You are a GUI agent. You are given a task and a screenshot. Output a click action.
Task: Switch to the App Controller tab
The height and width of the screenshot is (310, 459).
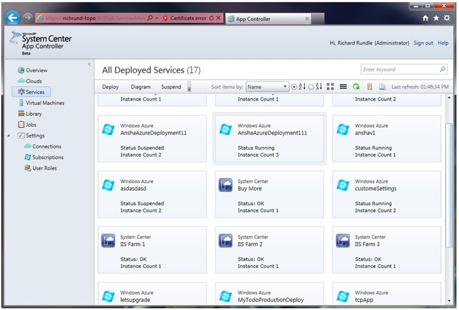pyautogui.click(x=268, y=19)
